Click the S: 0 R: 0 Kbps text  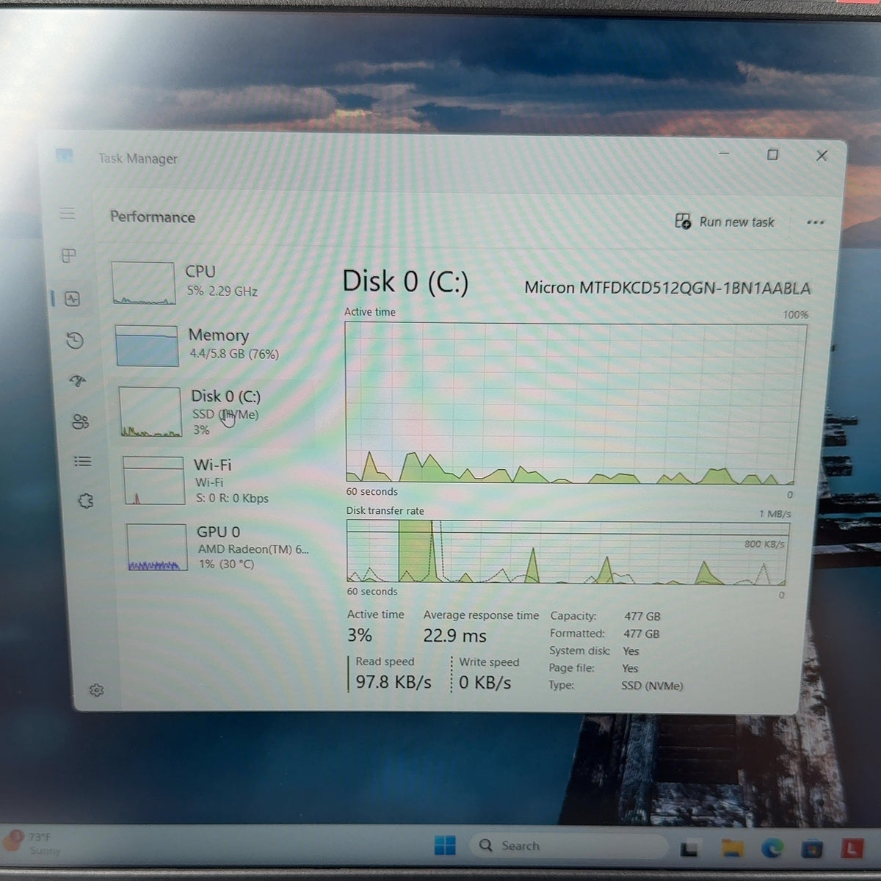click(x=232, y=498)
